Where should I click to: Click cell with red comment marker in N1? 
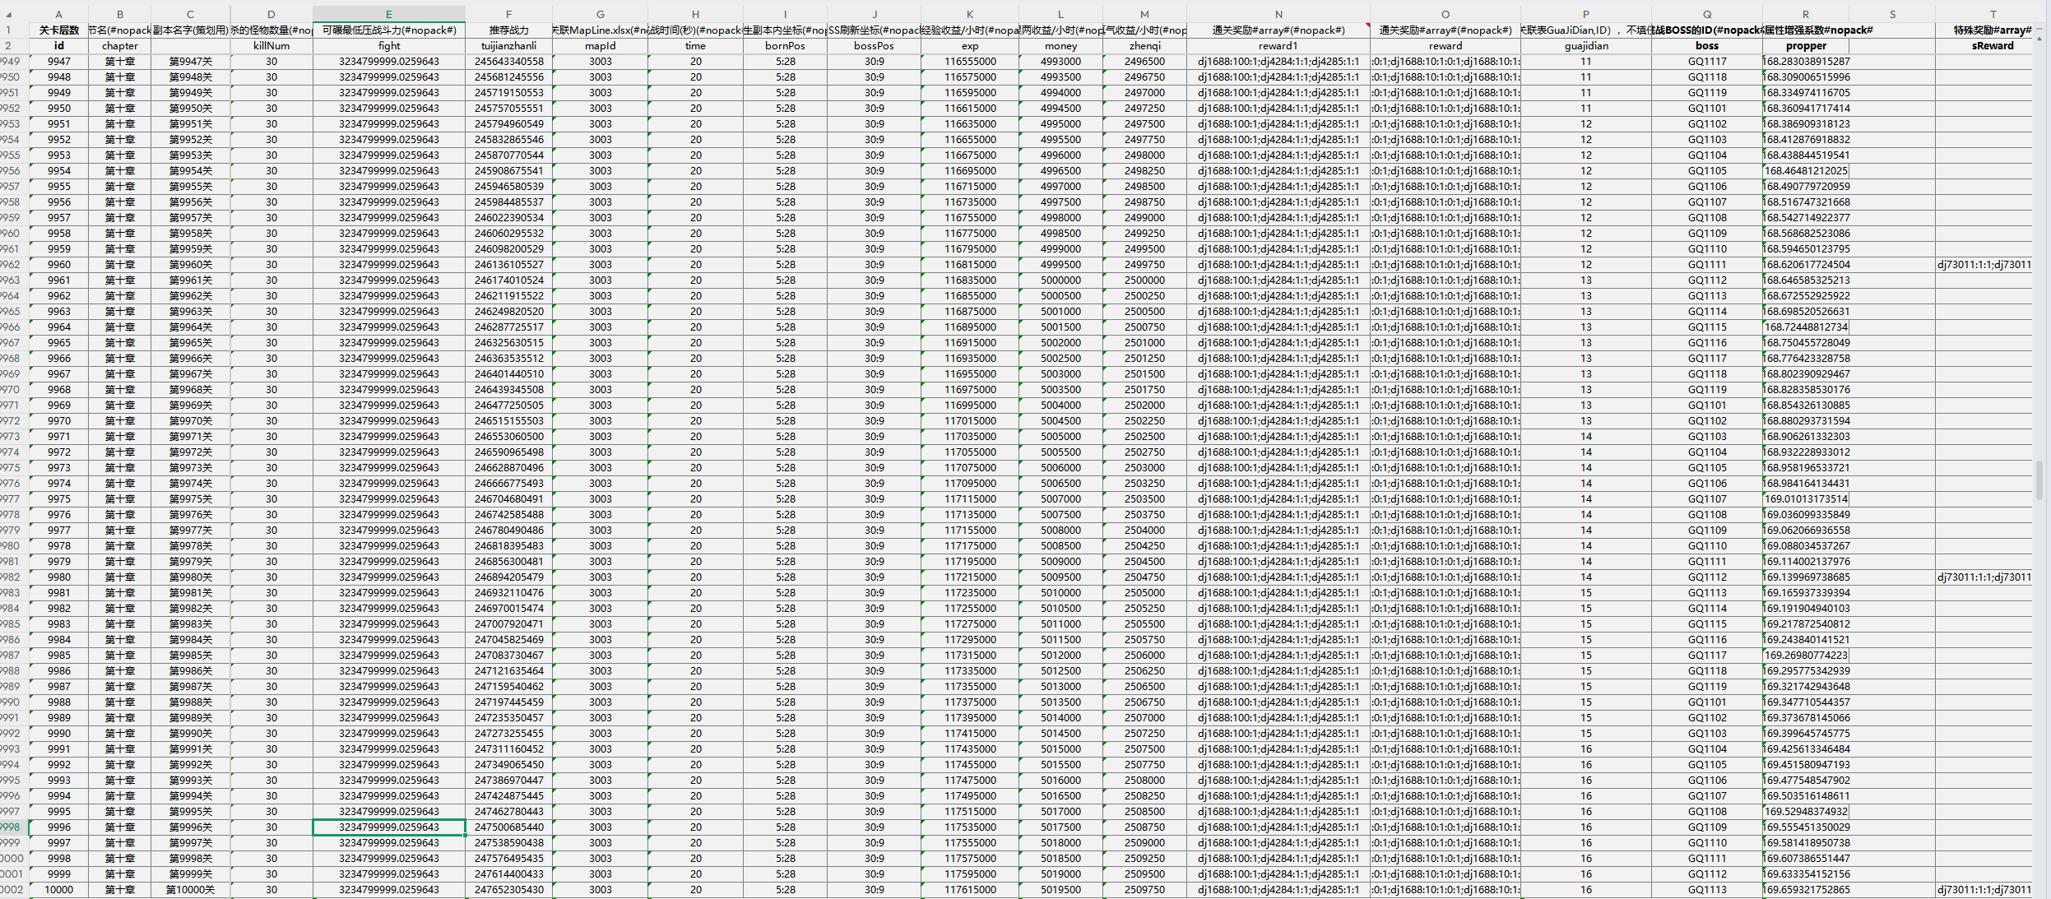pos(1278,30)
